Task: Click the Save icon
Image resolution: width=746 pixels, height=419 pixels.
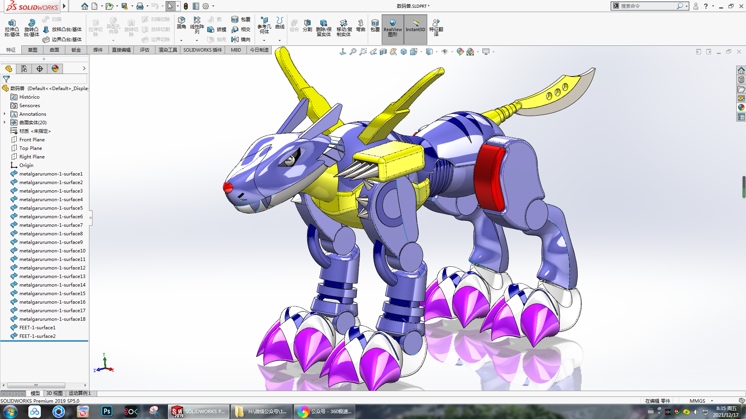Action: [x=124, y=6]
